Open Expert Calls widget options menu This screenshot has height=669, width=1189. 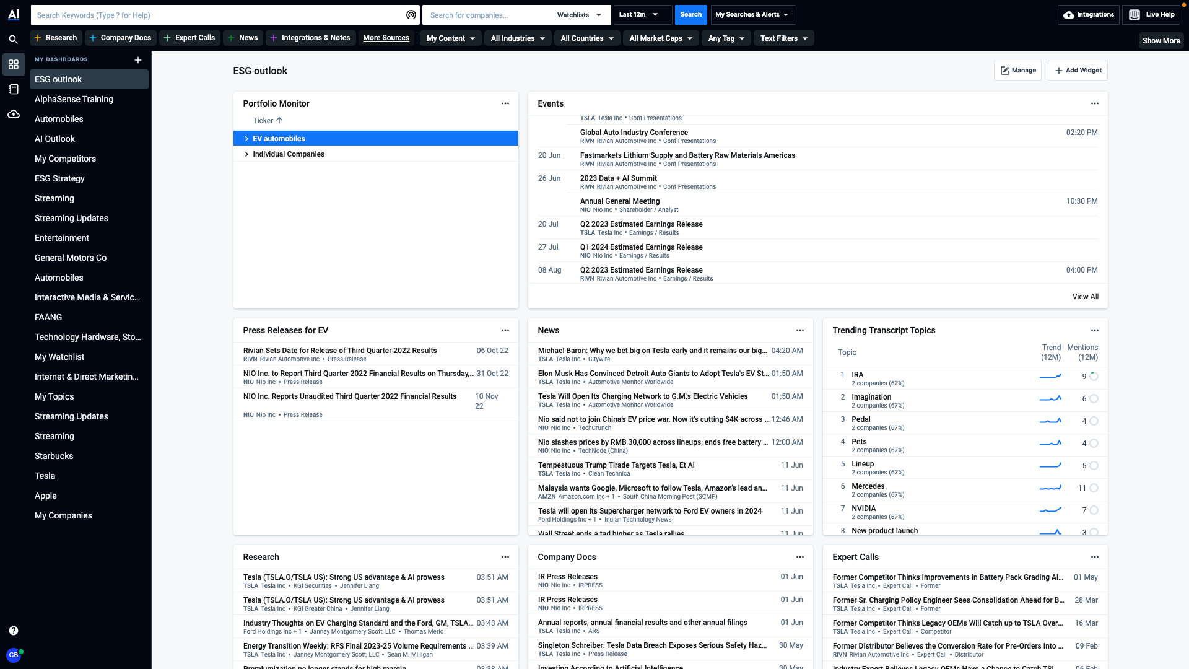[x=1095, y=557]
